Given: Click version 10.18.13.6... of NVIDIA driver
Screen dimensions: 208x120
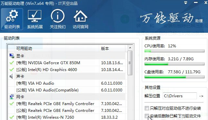Looking at the screenshot, I should (x=112, y=63).
